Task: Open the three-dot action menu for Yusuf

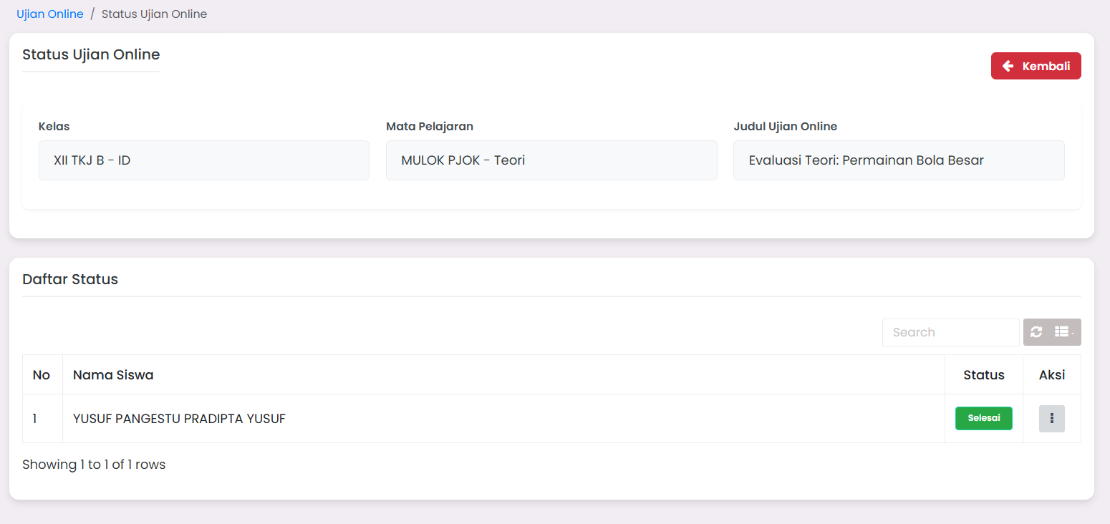Action: pyautogui.click(x=1051, y=419)
